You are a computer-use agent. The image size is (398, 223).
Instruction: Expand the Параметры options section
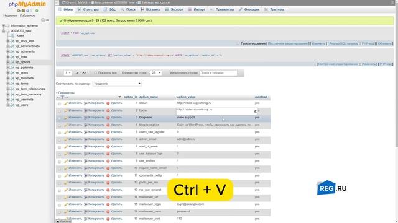tap(65, 93)
